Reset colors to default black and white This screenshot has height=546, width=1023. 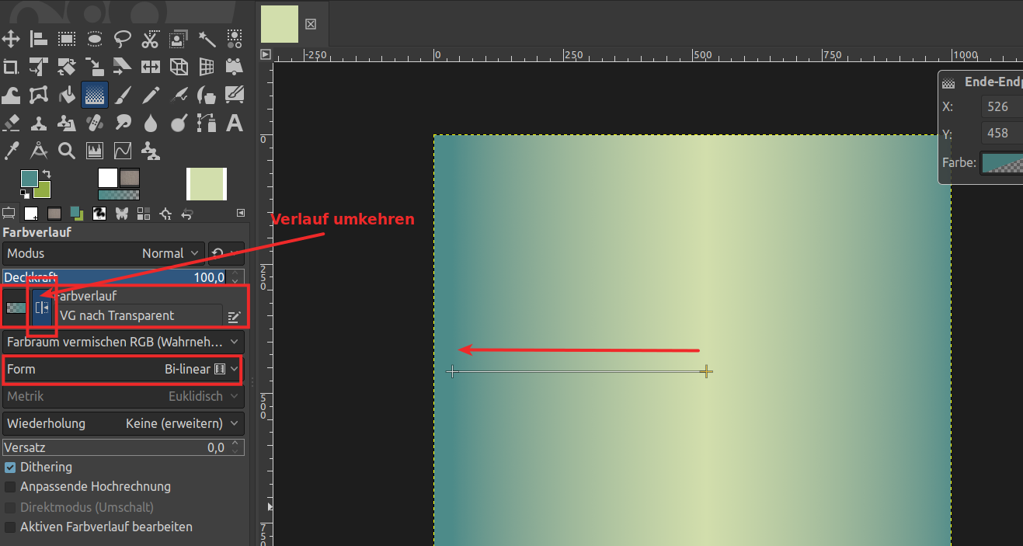pos(25,194)
